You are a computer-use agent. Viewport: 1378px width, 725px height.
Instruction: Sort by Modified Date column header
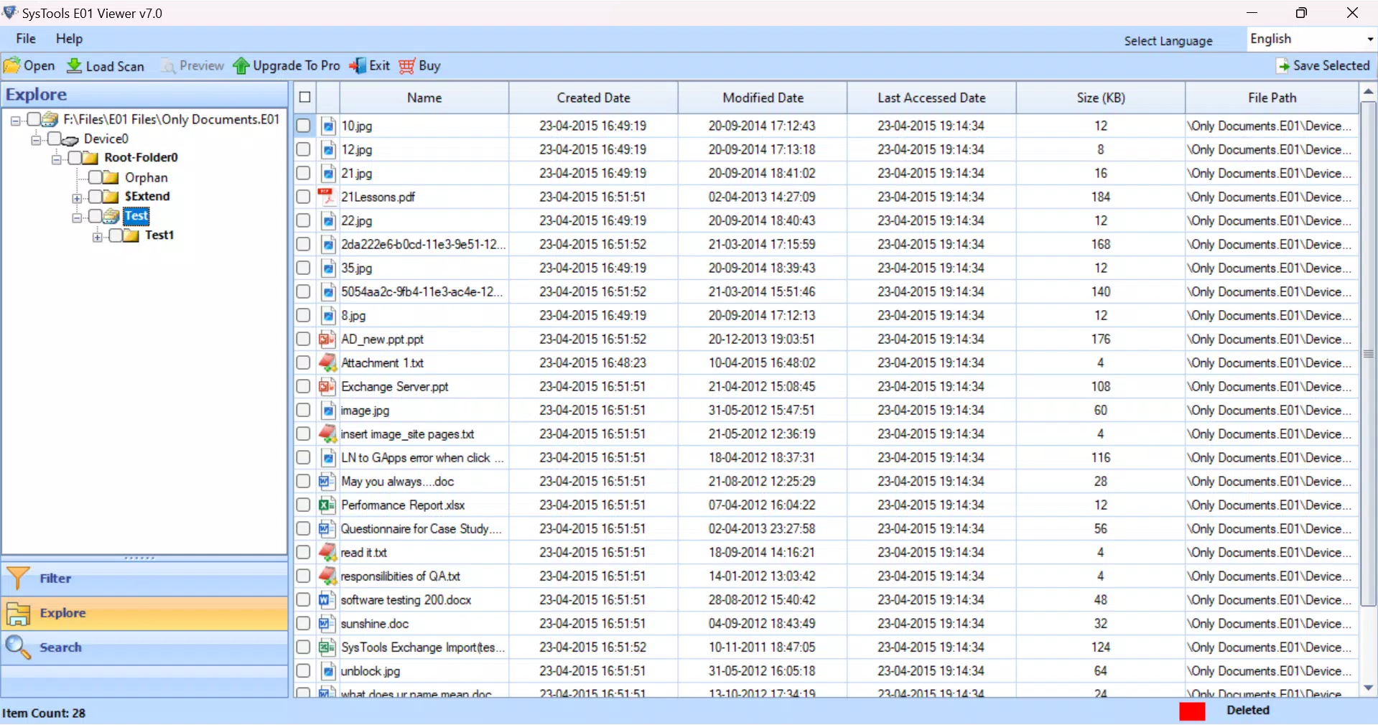click(763, 98)
